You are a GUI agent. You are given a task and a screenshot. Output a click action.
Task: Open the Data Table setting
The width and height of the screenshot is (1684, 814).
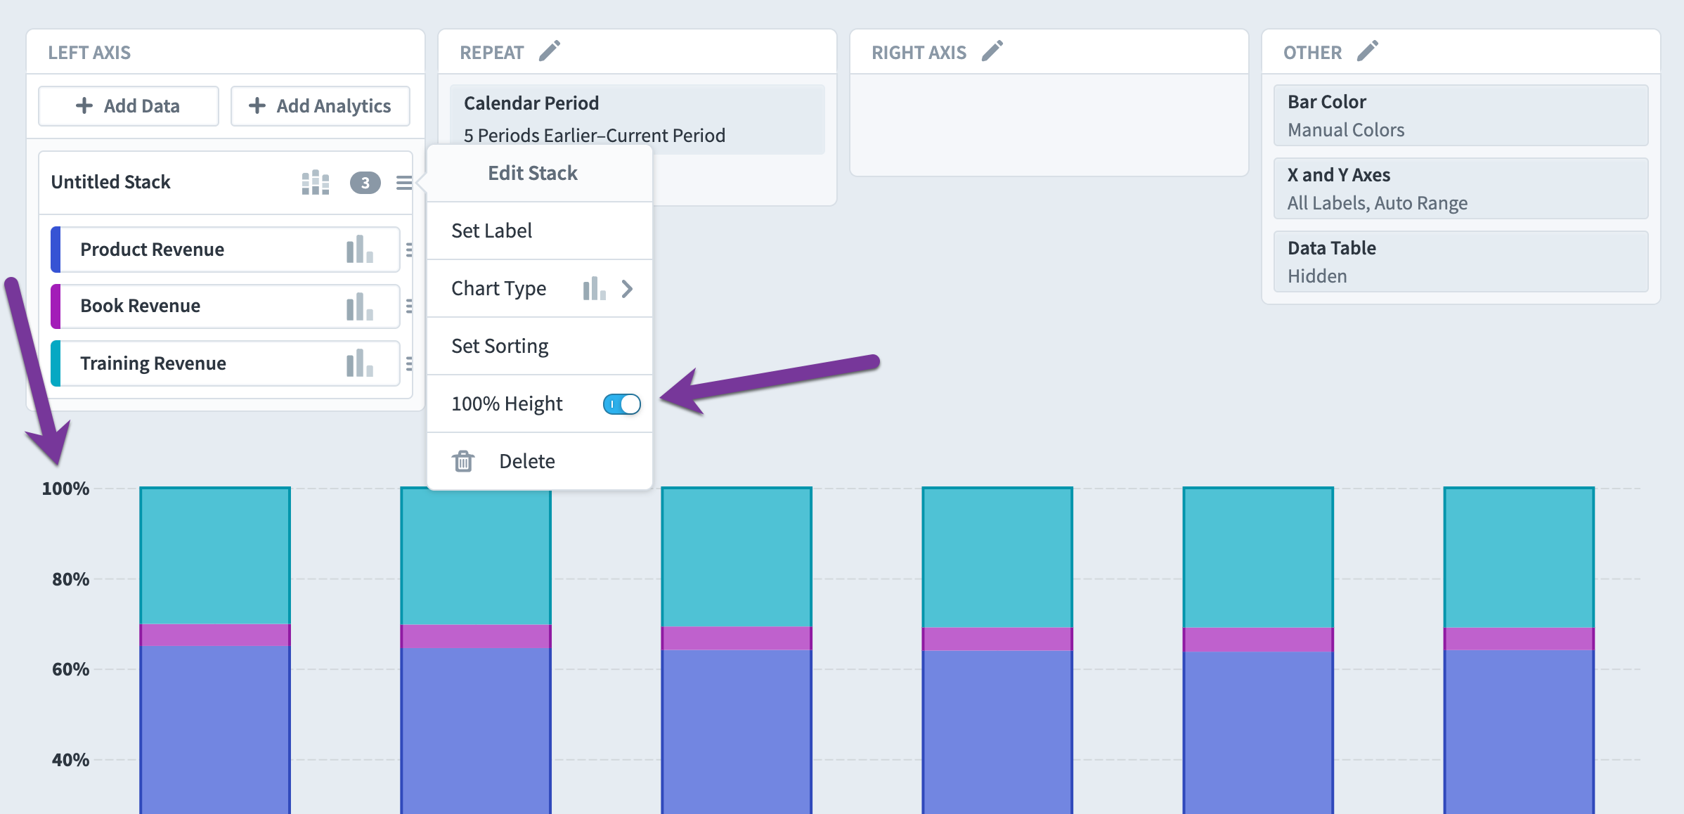pyautogui.click(x=1460, y=262)
